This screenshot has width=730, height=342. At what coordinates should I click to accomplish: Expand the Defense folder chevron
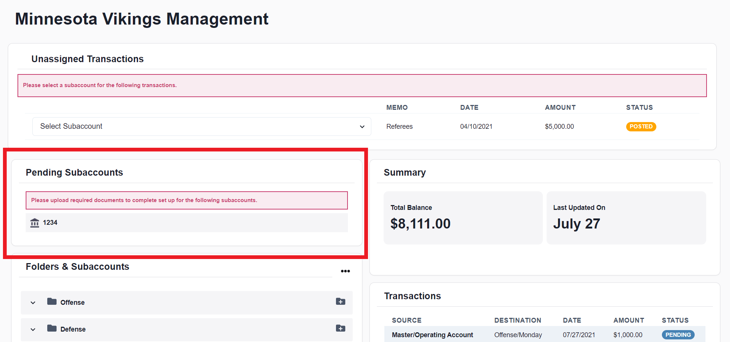33,329
